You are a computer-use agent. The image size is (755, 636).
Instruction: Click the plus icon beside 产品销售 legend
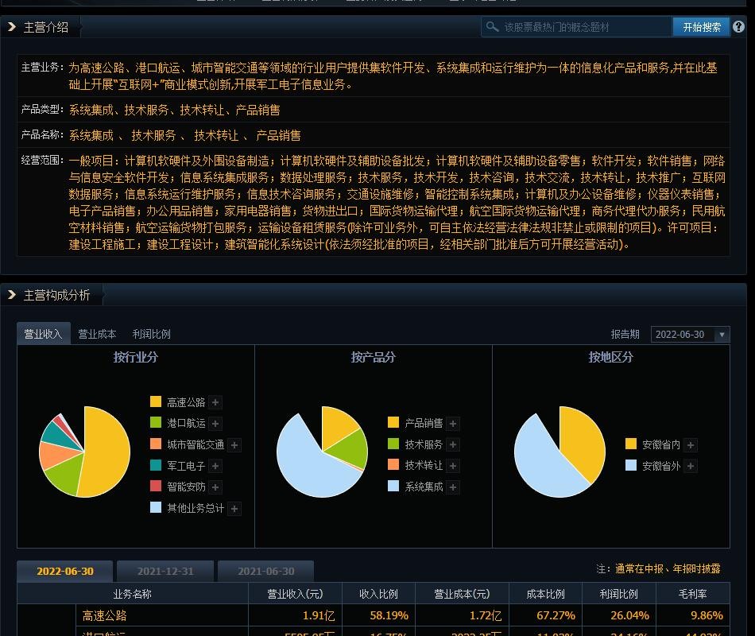453,424
